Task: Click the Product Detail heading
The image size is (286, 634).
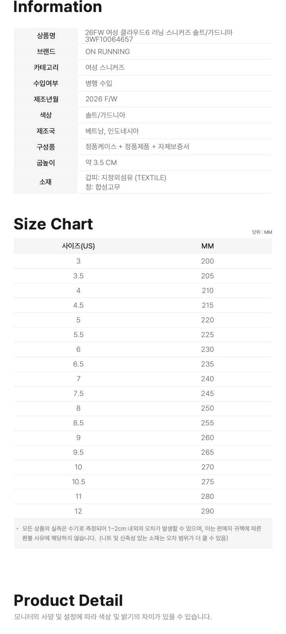Action: (68, 600)
